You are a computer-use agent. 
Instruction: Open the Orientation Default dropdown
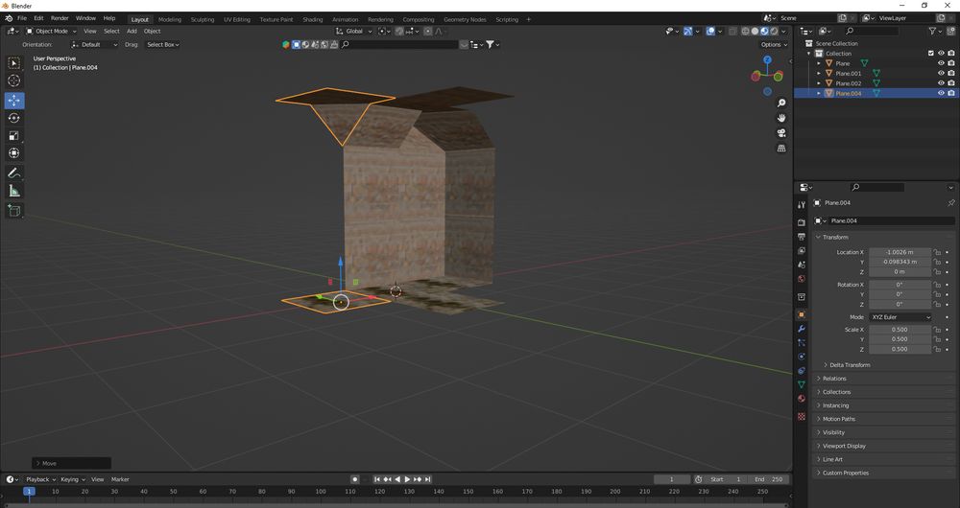coord(94,45)
